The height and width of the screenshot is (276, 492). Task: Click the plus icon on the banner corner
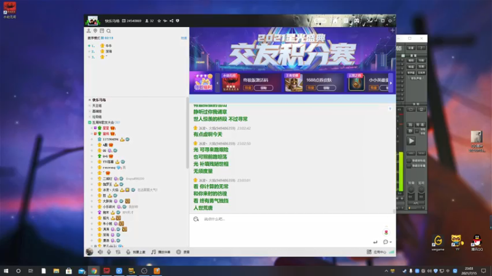click(x=392, y=30)
